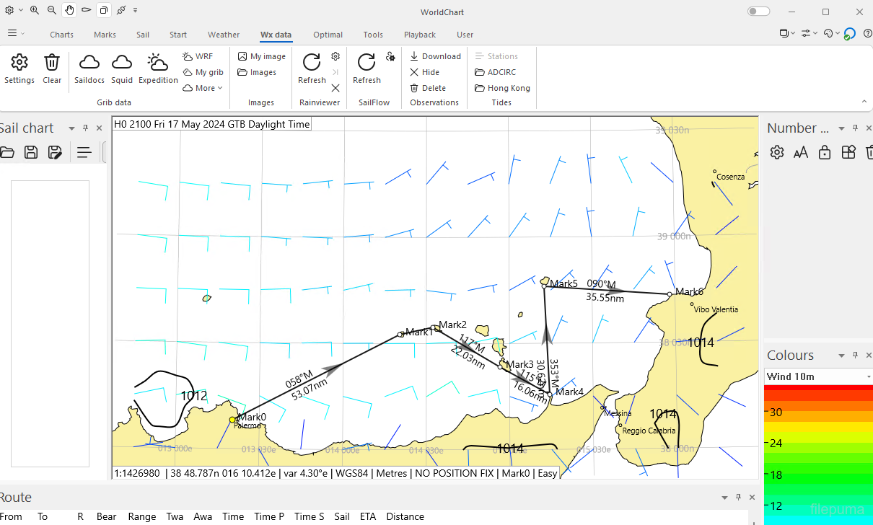Click the zoom in magnifier icon
This screenshot has height=525, width=873.
click(35, 11)
